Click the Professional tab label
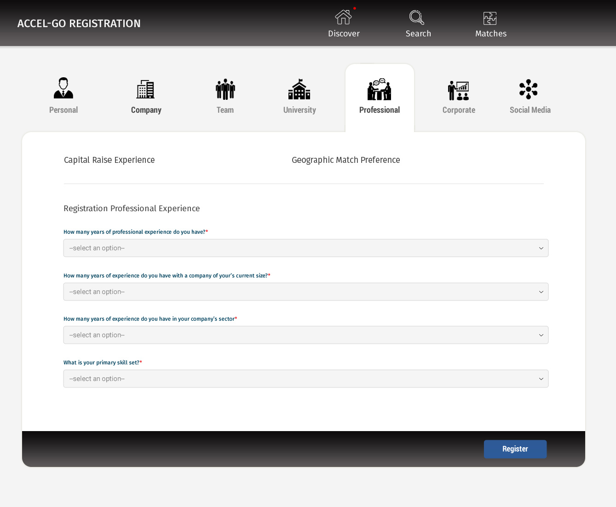The height and width of the screenshot is (507, 616). 379,110
